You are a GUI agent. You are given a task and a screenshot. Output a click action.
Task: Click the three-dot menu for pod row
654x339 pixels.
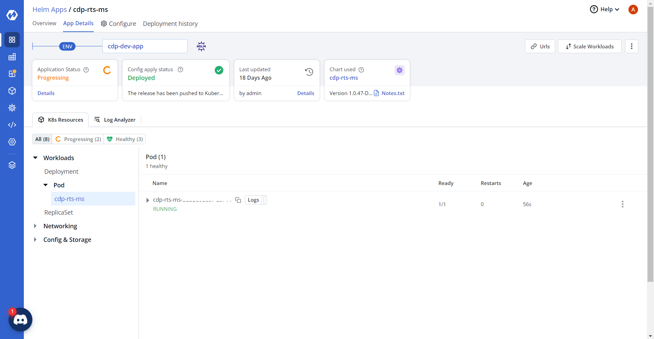coord(622,204)
